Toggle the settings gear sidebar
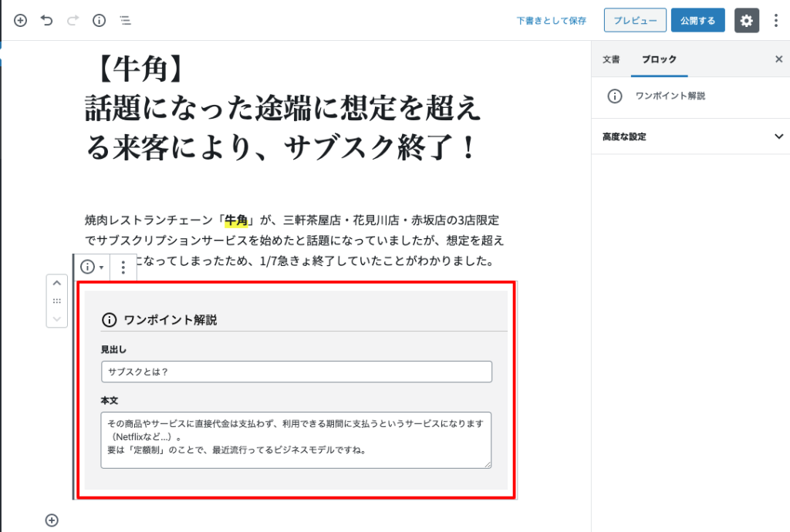This screenshot has height=532, width=790. (x=747, y=20)
